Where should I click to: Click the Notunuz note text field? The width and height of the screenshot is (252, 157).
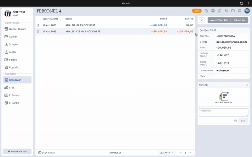click(x=223, y=112)
